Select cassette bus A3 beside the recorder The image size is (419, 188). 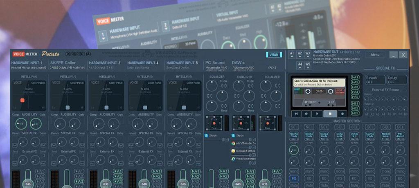coord(355,87)
